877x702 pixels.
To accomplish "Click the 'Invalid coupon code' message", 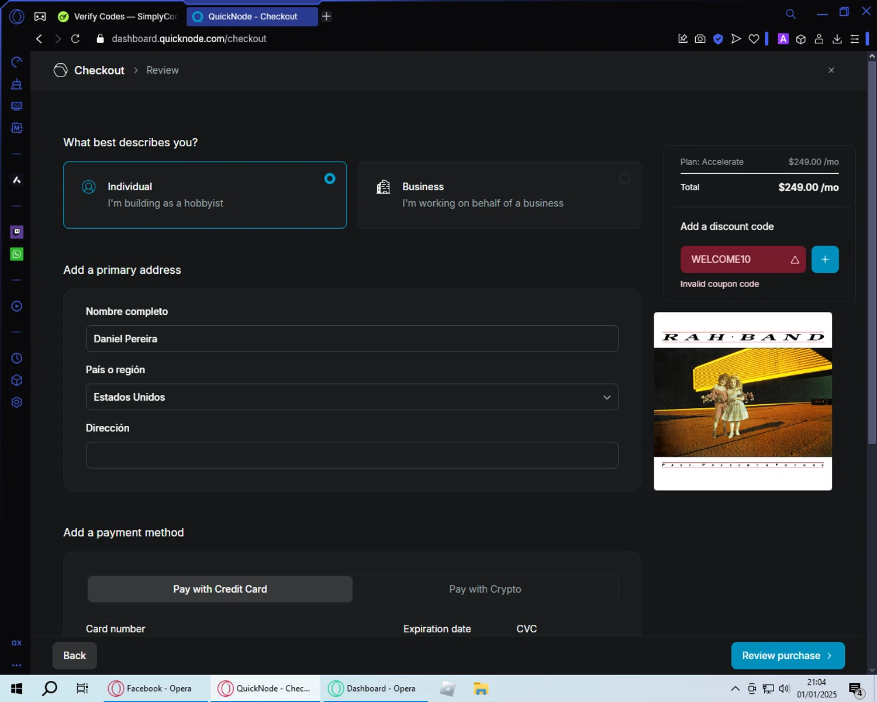I will (719, 284).
